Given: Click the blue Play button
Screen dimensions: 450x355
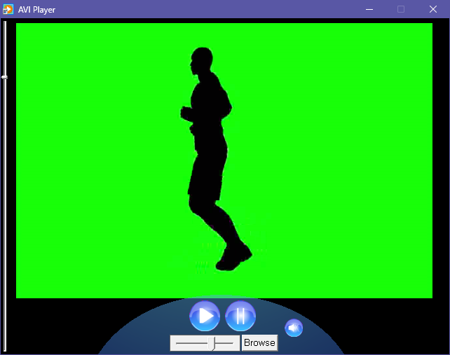Looking at the screenshot, I should 205,316.
